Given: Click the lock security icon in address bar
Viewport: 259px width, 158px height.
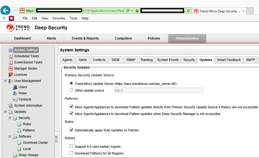Looking at the screenshot, I should [137, 11].
